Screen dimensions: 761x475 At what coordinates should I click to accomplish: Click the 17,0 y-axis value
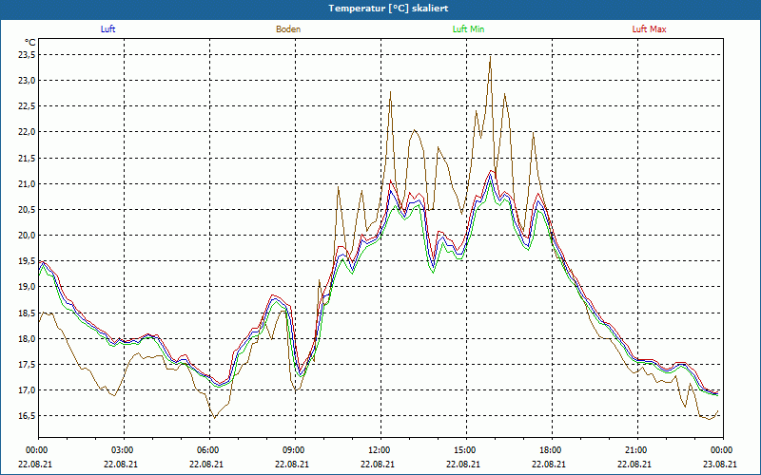coord(27,390)
